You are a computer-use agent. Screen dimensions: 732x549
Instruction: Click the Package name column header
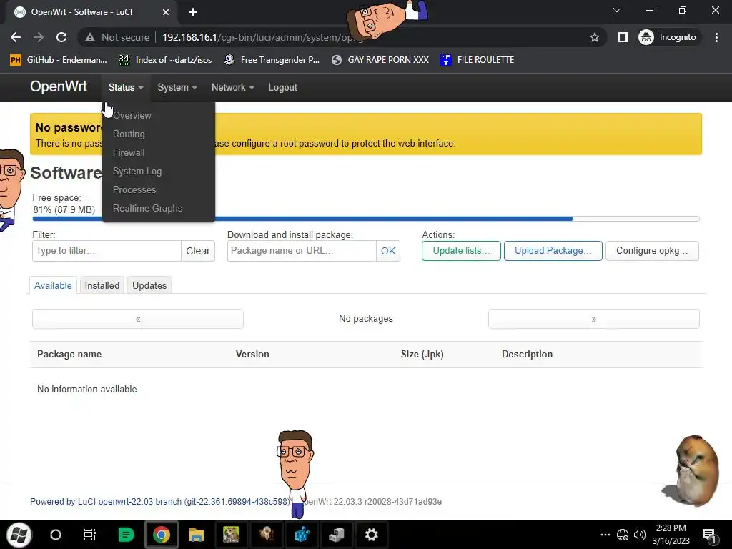[x=69, y=354]
